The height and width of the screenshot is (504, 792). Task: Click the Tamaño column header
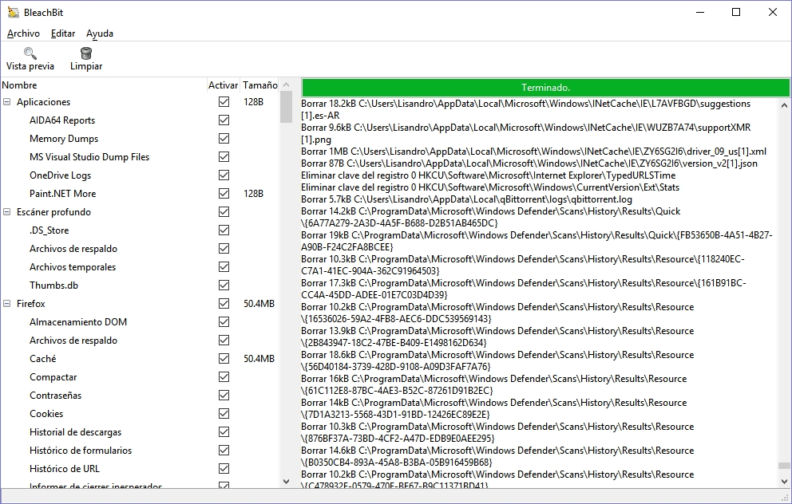[x=259, y=85]
